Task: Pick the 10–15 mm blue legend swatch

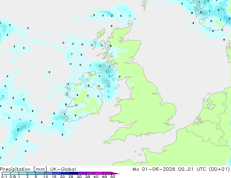Action: tap(48, 173)
